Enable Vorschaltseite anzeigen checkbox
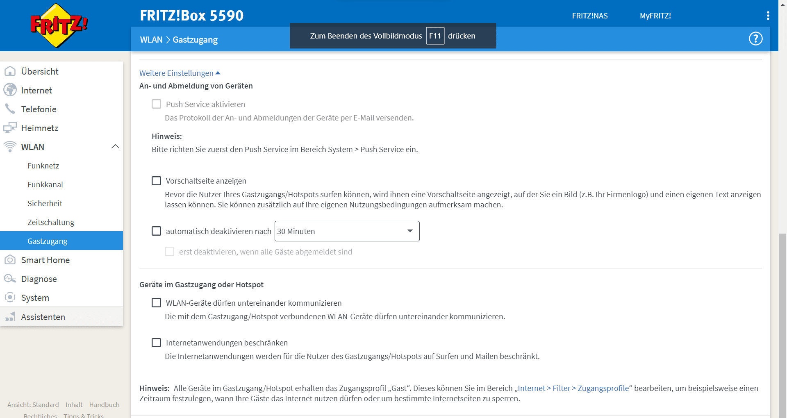Screen dimensions: 787x418 pyautogui.click(x=156, y=181)
